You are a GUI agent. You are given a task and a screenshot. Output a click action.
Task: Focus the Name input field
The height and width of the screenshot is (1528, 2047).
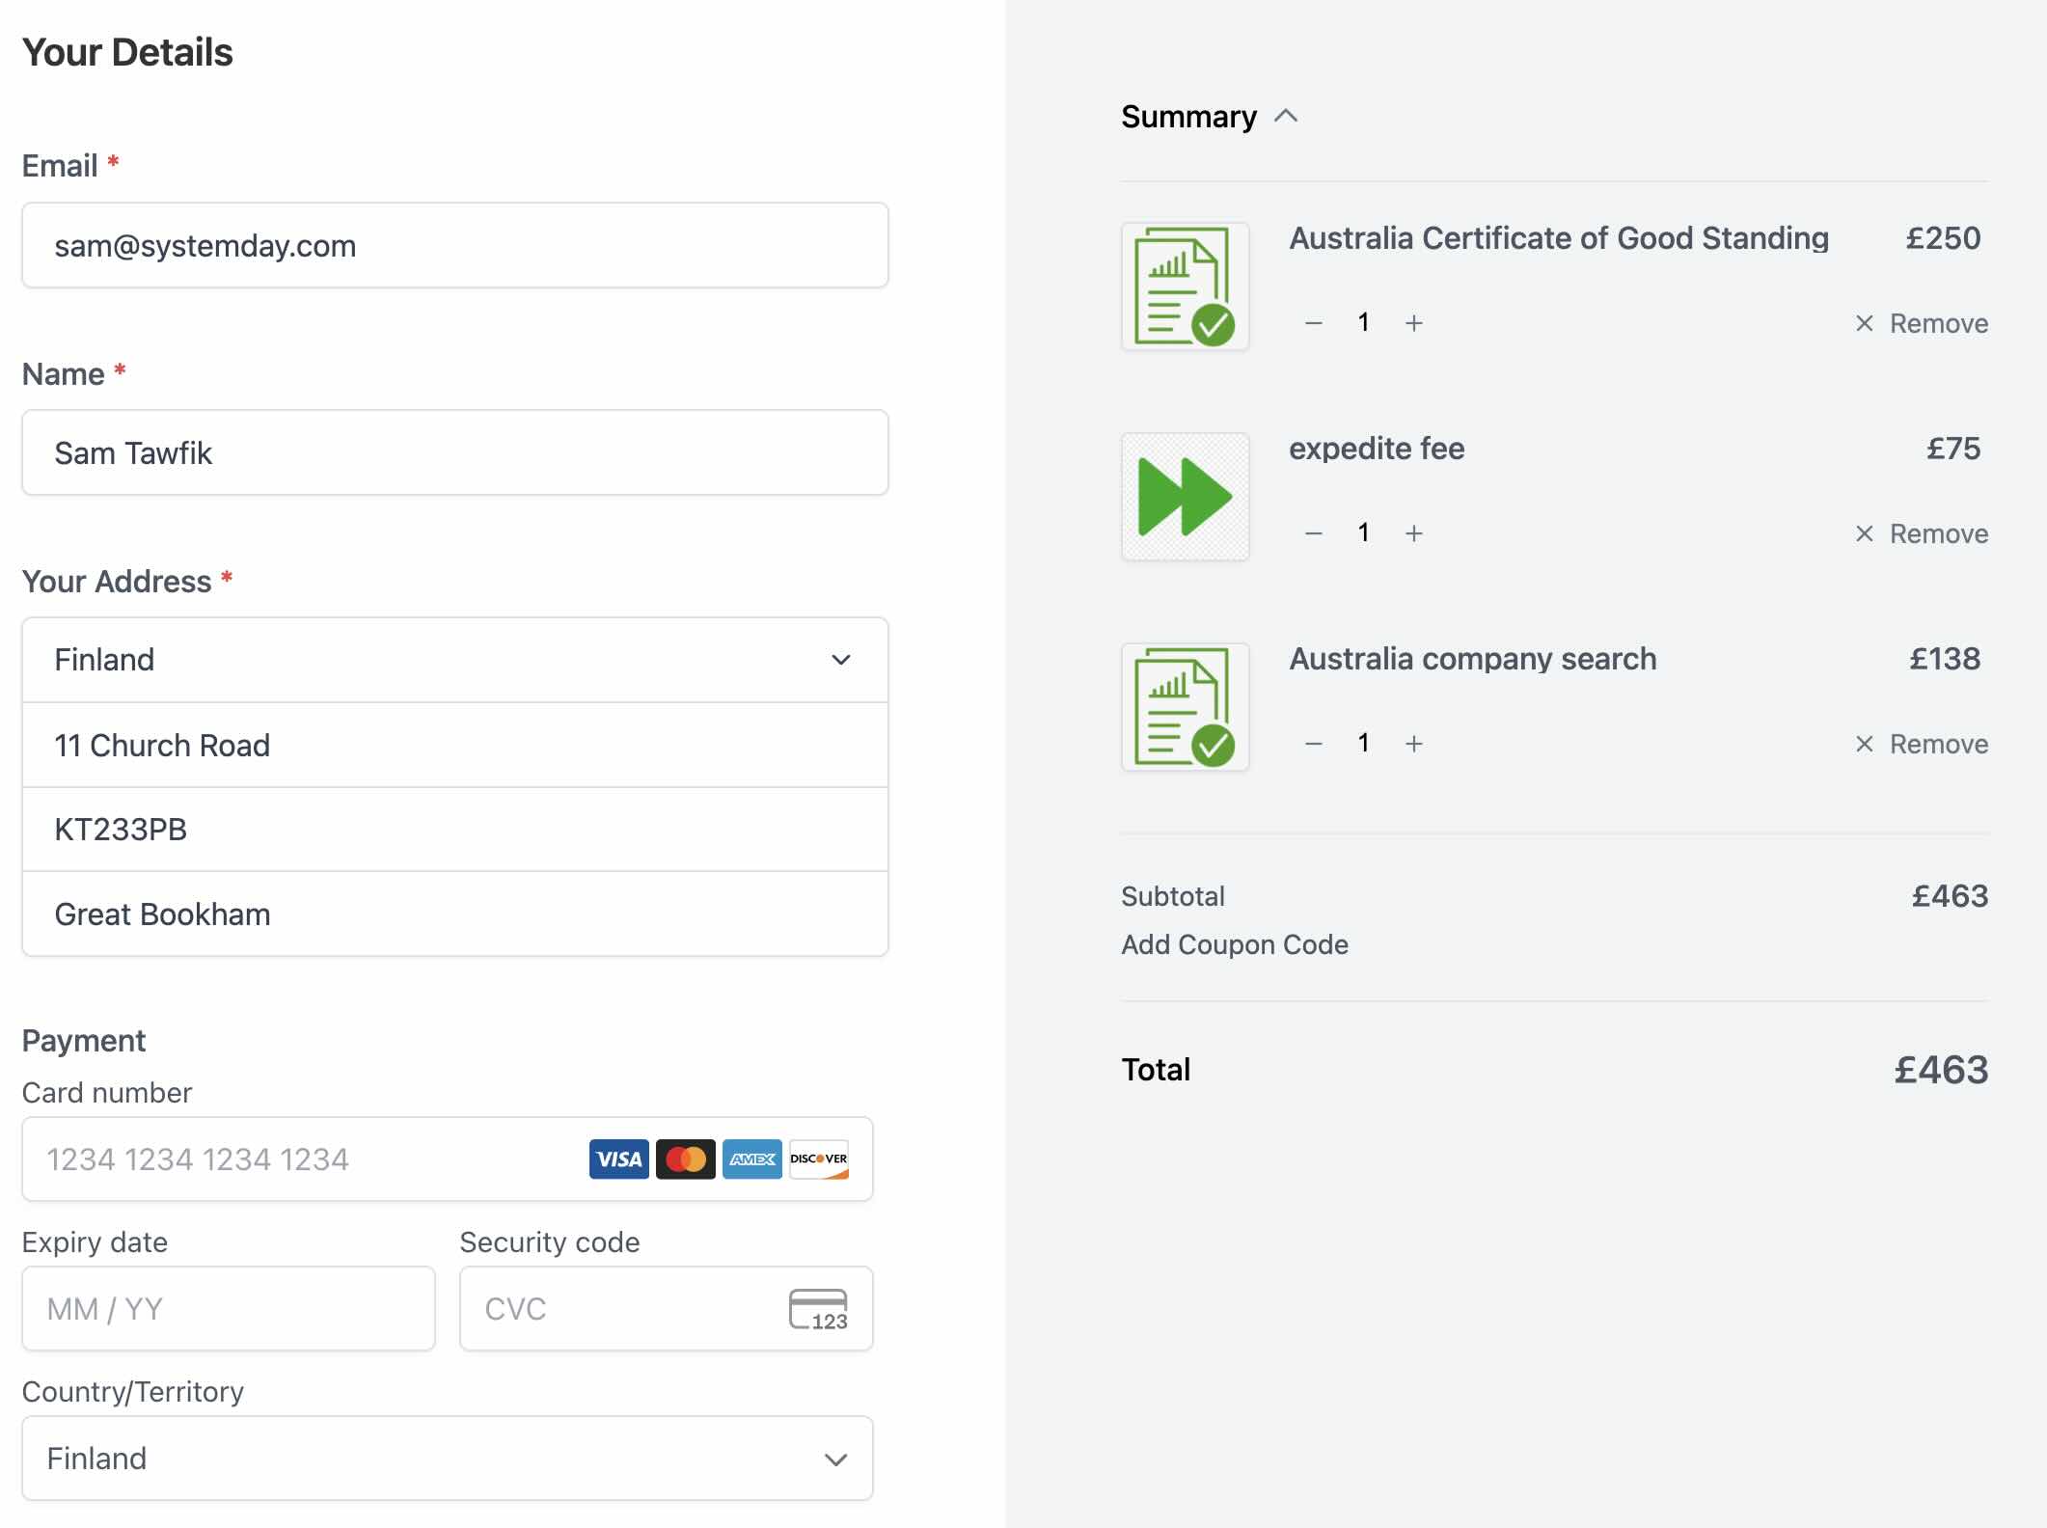455,452
